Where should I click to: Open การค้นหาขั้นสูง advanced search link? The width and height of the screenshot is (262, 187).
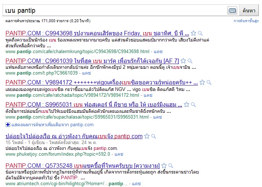[x=246, y=21]
